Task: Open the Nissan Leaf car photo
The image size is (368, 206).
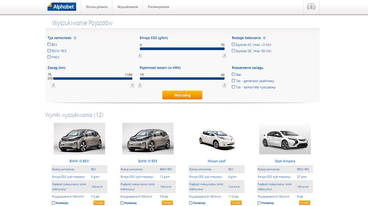Action: click(216, 139)
